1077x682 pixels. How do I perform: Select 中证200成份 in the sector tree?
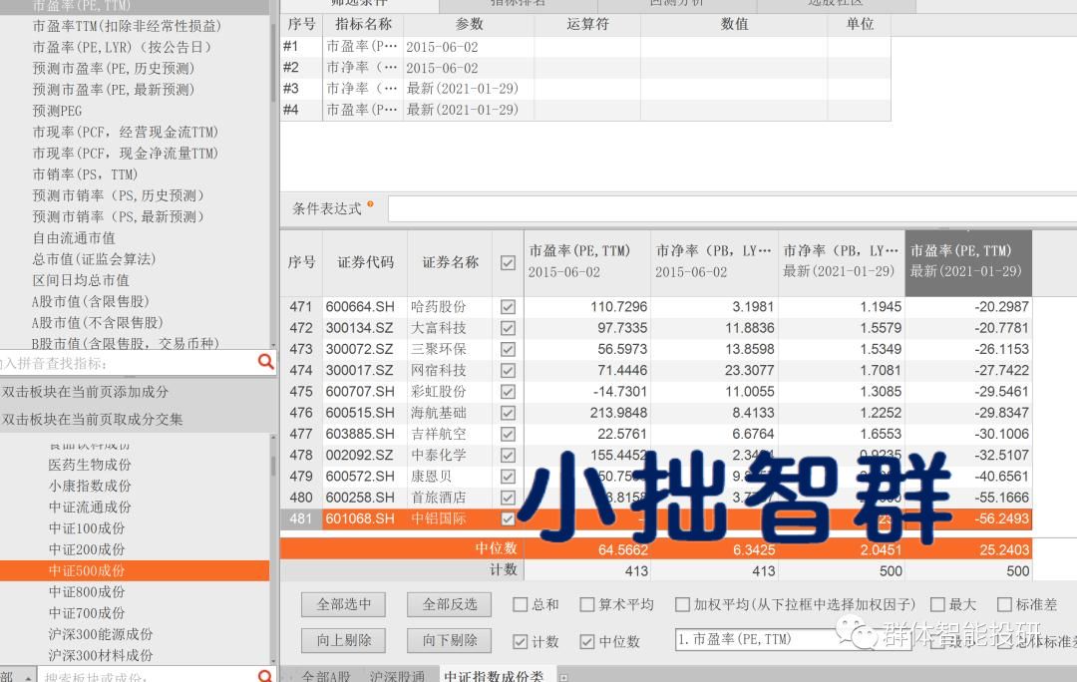pos(87,549)
